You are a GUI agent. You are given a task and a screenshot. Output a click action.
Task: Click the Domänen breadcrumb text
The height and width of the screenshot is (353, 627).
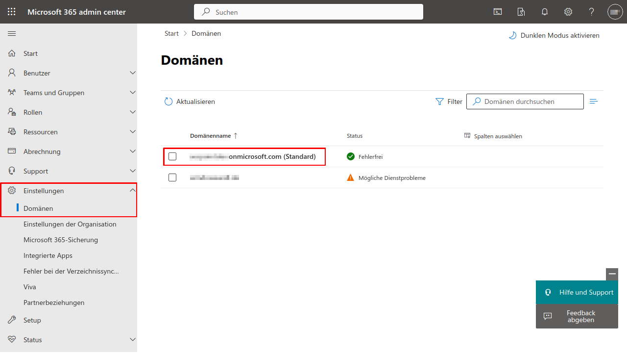[206, 33]
